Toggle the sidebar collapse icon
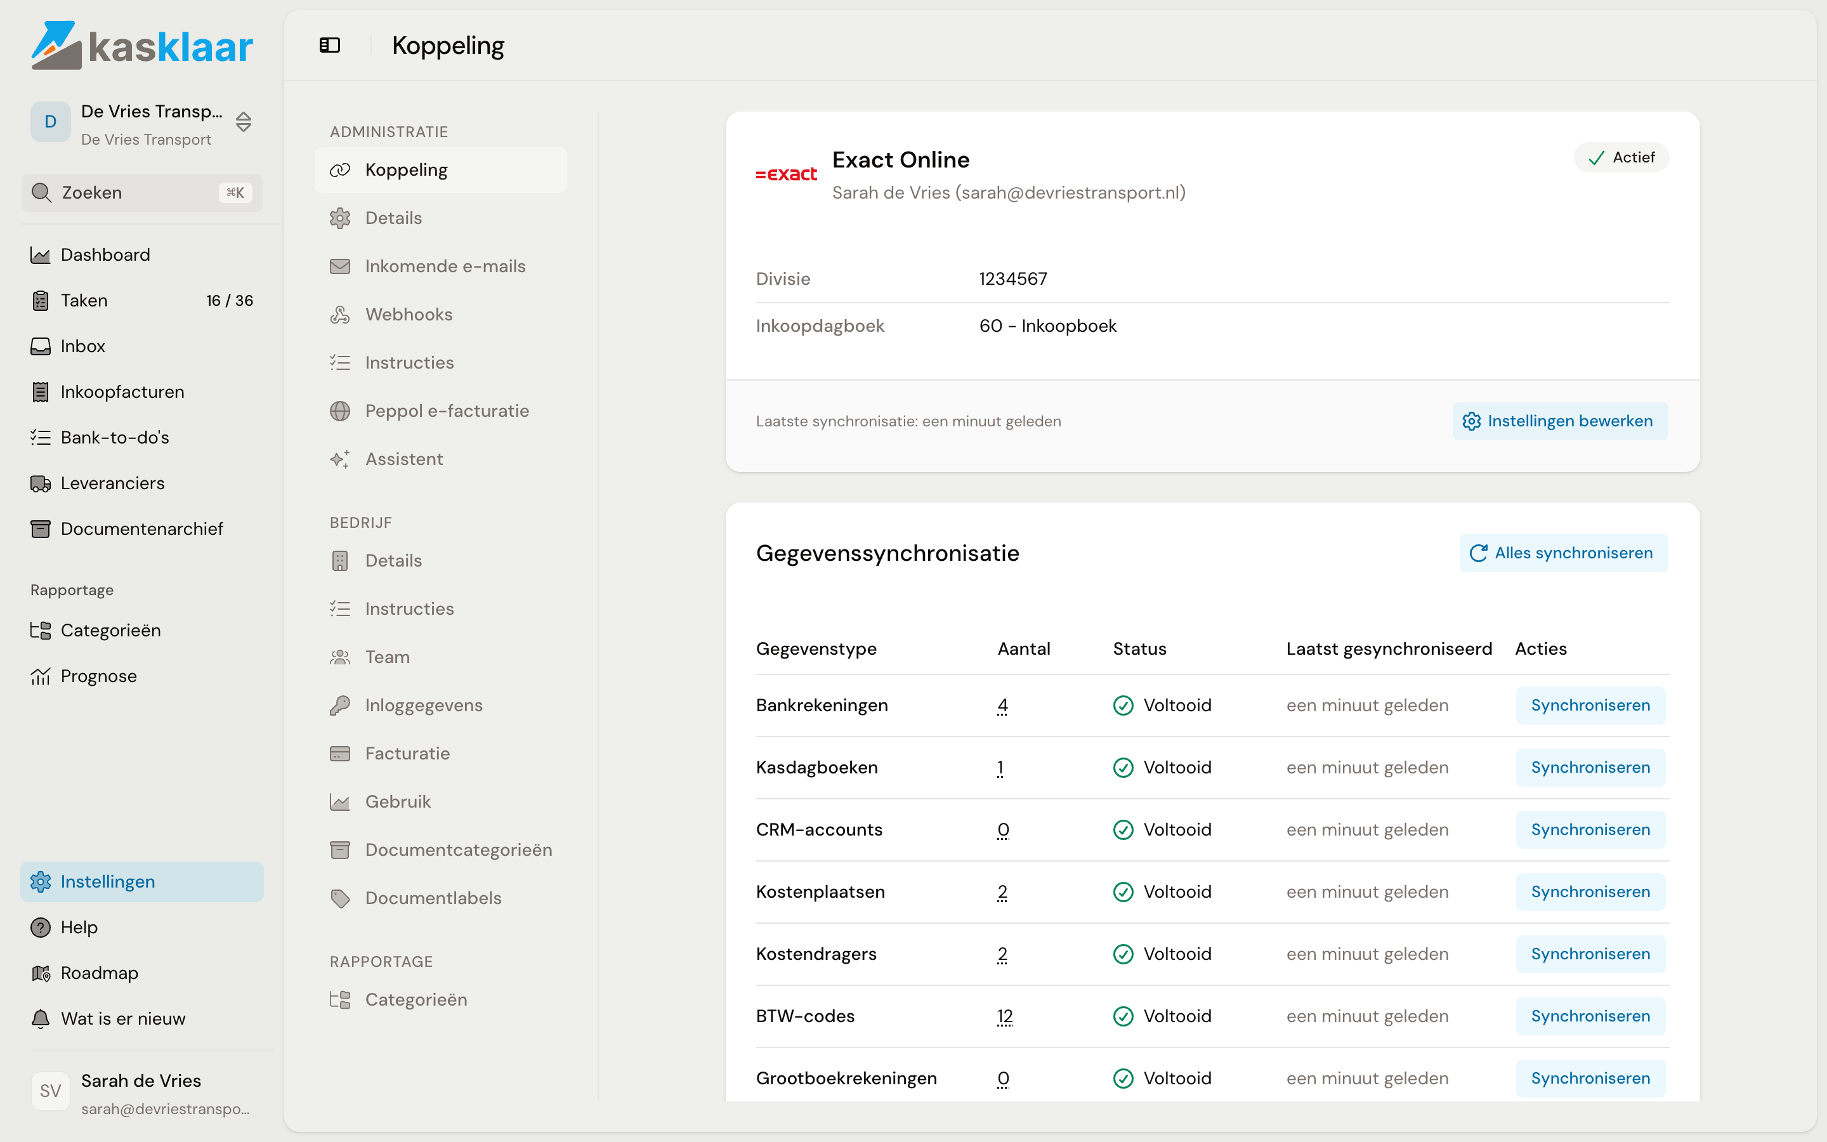This screenshot has height=1142, width=1827. tap(330, 45)
